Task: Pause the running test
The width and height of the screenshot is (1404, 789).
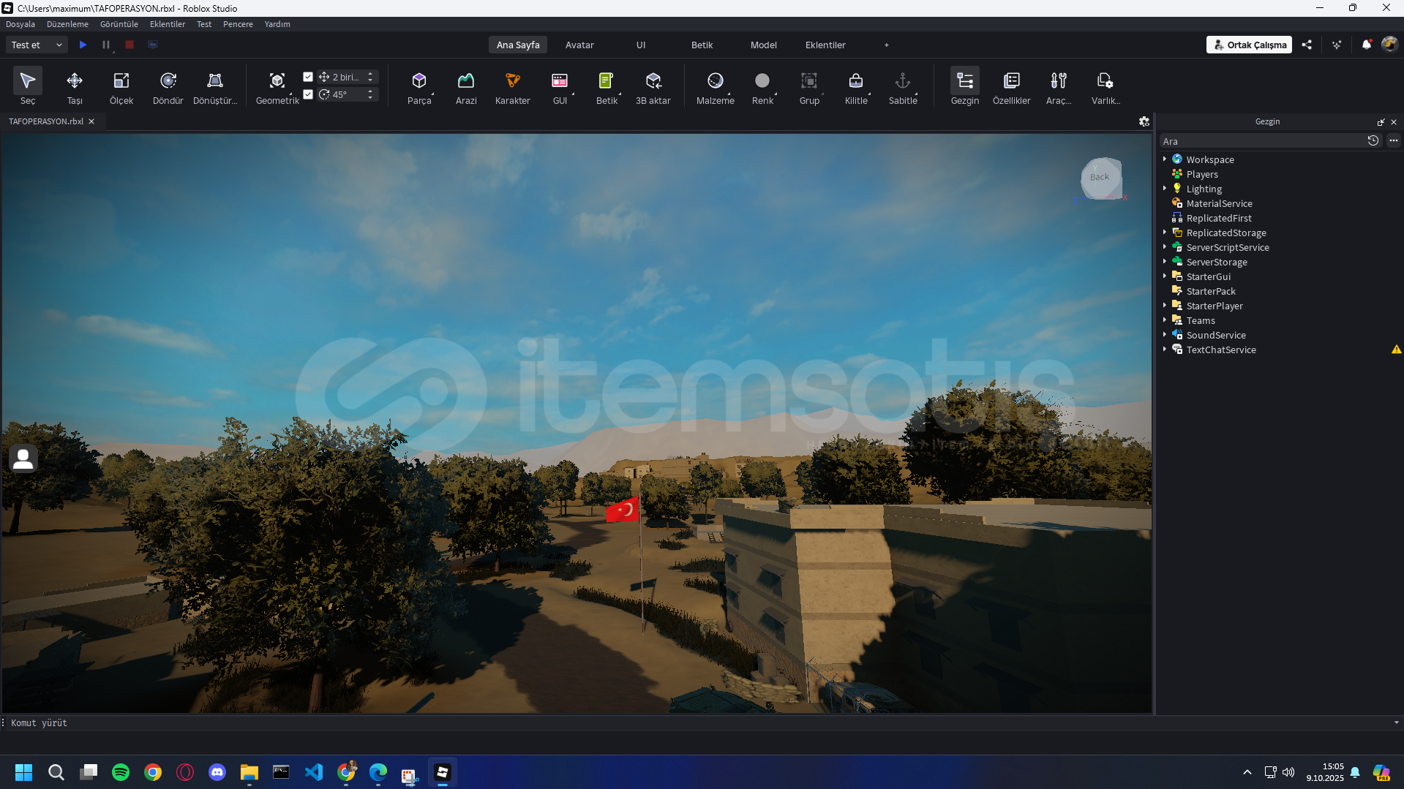Action: pos(106,45)
